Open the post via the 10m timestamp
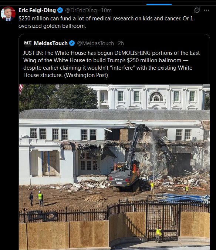The width and height of the screenshot is (216, 250). click(106, 10)
